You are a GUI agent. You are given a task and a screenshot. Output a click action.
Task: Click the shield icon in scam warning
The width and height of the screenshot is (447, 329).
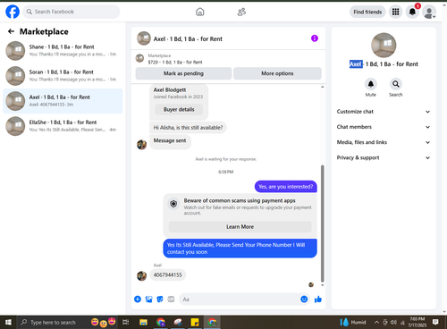(173, 204)
